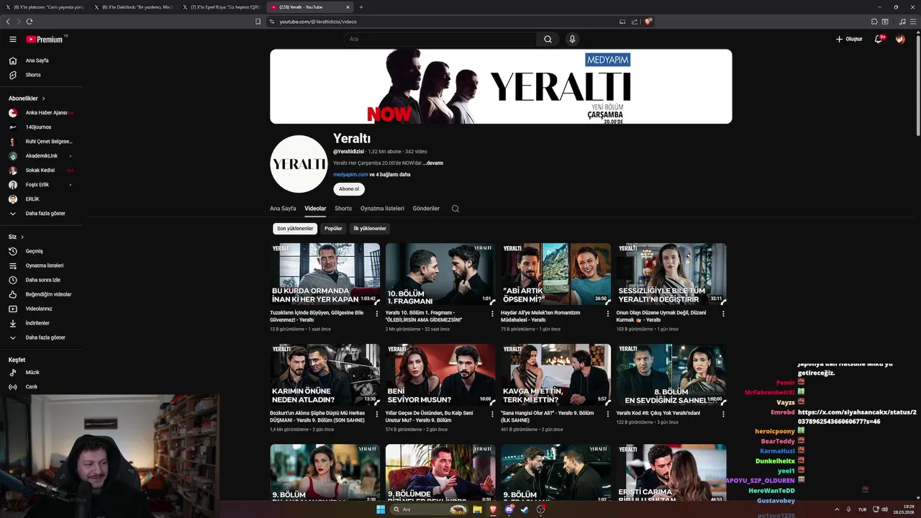This screenshot has height=518, width=921.
Task: Filter videos by İlk yüklenenler chip
Action: [370, 229]
